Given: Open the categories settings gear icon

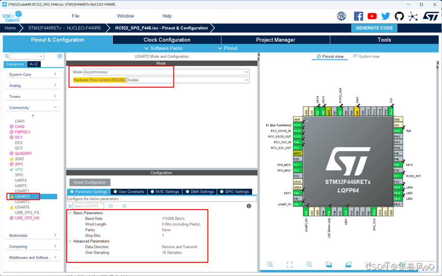Looking at the screenshot, I should (59, 56).
